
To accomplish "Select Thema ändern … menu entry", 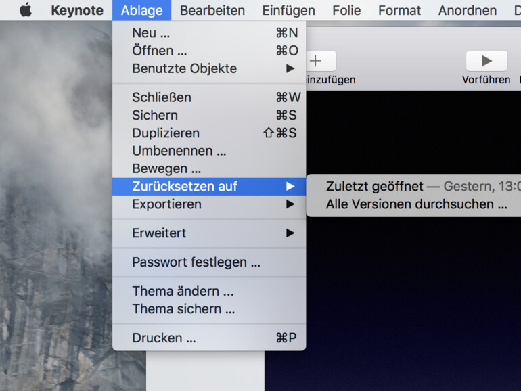I will [209, 291].
